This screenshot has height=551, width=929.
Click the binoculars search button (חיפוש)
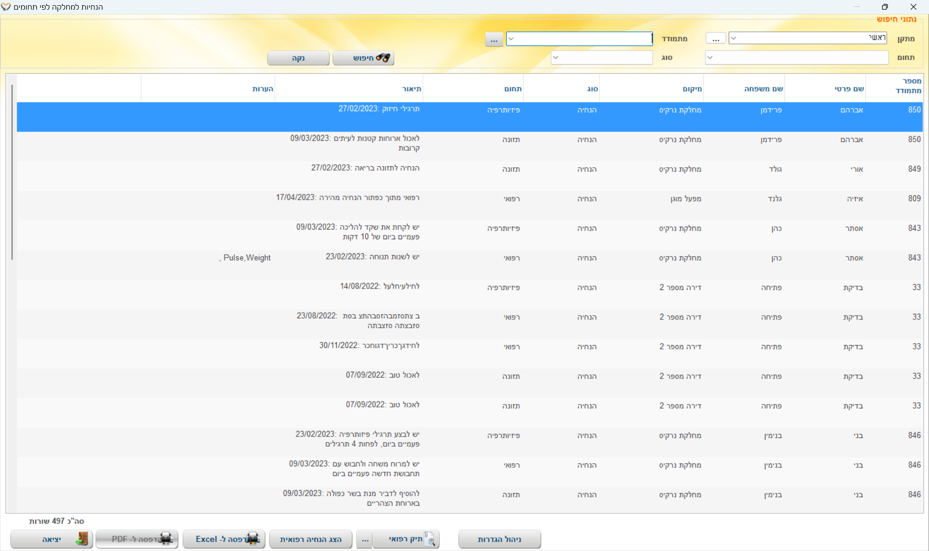[363, 58]
